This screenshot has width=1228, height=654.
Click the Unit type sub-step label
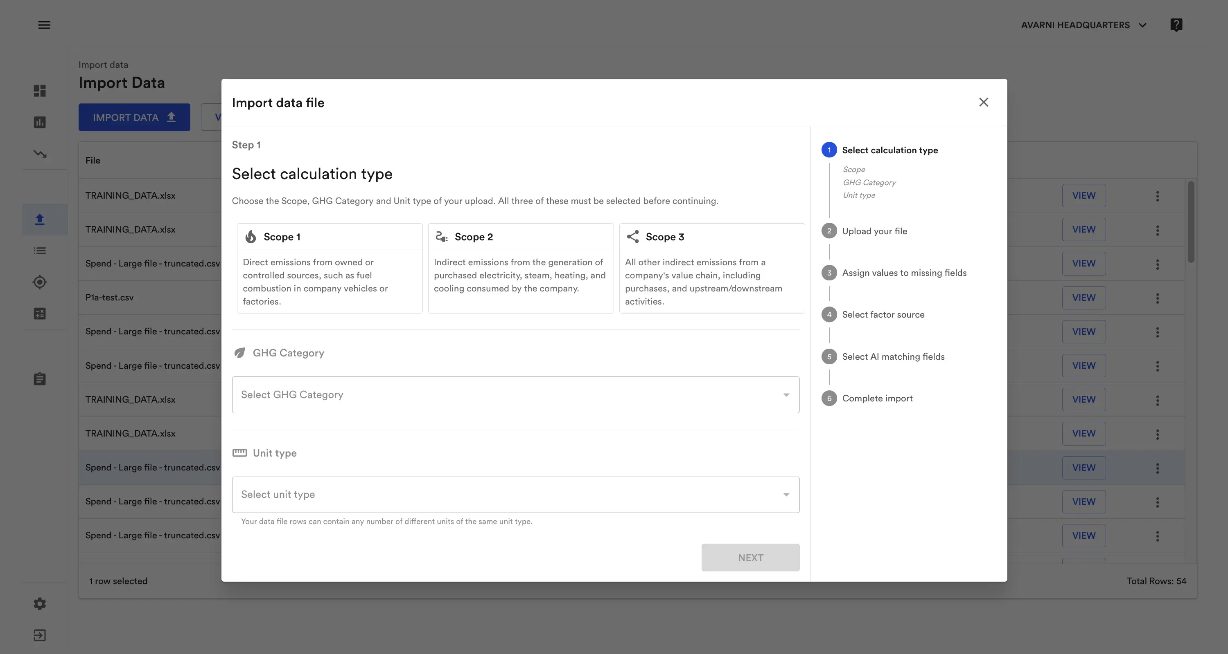coord(859,195)
